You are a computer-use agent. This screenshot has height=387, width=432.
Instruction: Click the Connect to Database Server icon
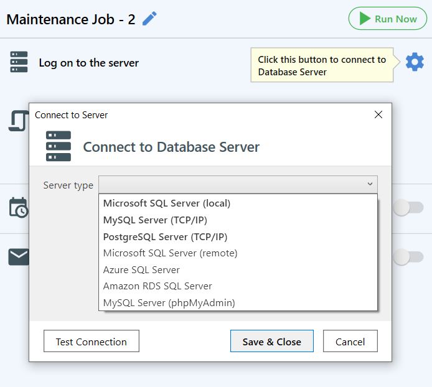(59, 146)
